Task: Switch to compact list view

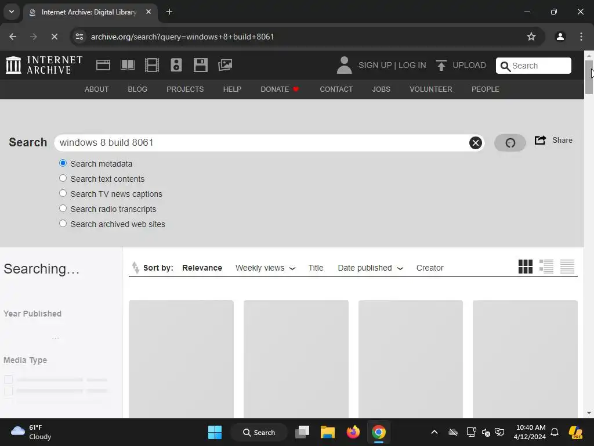Action: point(567,267)
